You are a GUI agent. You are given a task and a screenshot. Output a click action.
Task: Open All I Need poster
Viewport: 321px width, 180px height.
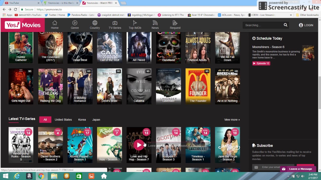(139, 47)
